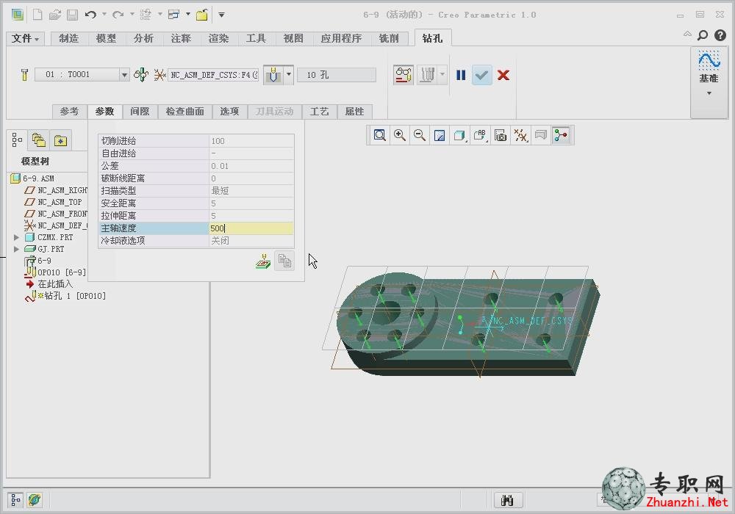
Task: Open the 检查曲面 dashboard tab
Action: (x=184, y=112)
